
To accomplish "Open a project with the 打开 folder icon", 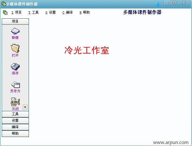I will (x=15, y=48).
